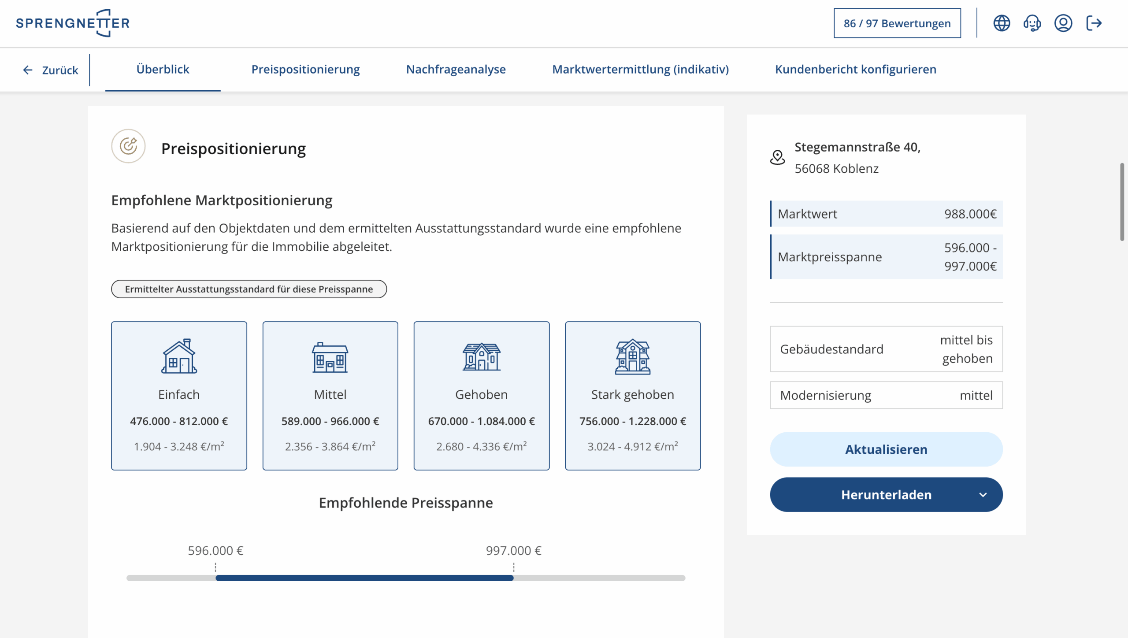Click the blue recommended price range bar

click(x=364, y=578)
